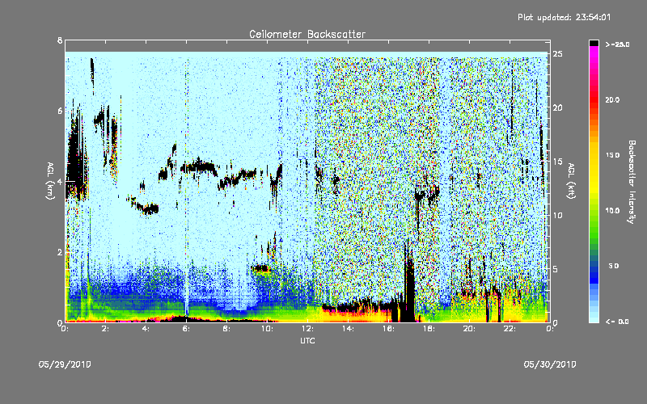Click the '10:' UTC hour tick label
647x404 pixels.
coord(267,329)
